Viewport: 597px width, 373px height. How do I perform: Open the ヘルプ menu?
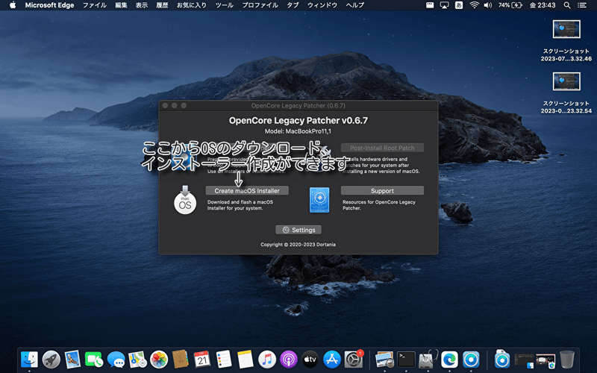[x=355, y=5]
